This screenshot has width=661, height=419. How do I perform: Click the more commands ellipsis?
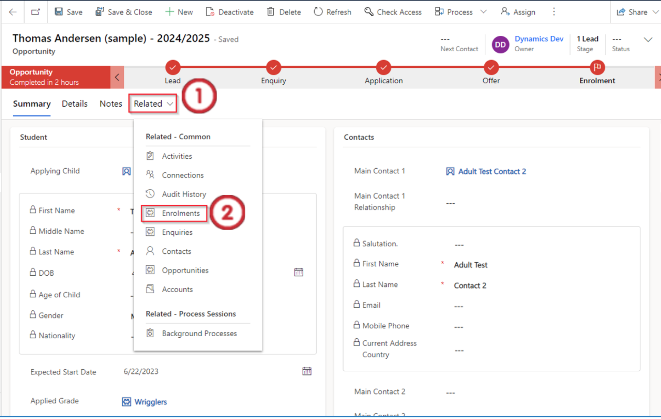coord(554,12)
